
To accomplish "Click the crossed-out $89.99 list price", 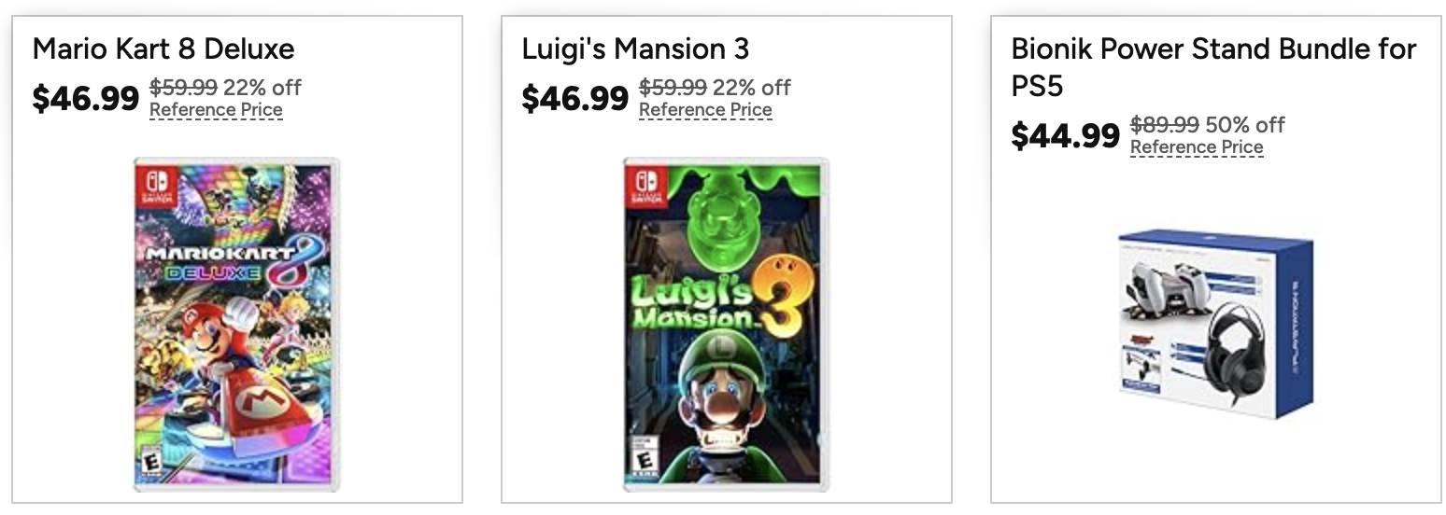I will coord(1164,125).
